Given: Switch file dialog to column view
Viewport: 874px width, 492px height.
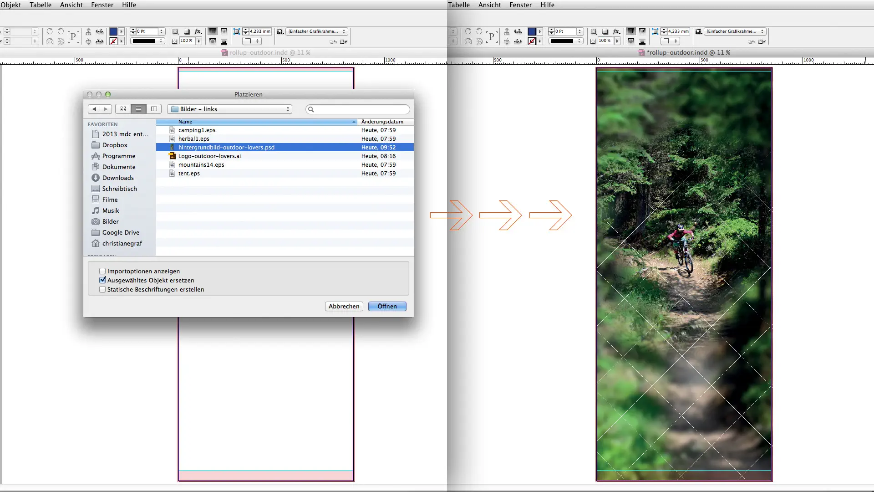Looking at the screenshot, I should tap(154, 109).
